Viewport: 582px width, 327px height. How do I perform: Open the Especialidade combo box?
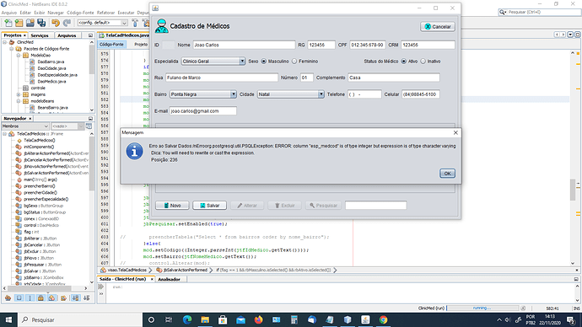(213, 62)
